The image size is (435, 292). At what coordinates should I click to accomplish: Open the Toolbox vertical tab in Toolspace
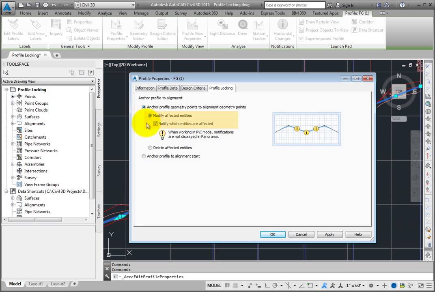coord(99,211)
